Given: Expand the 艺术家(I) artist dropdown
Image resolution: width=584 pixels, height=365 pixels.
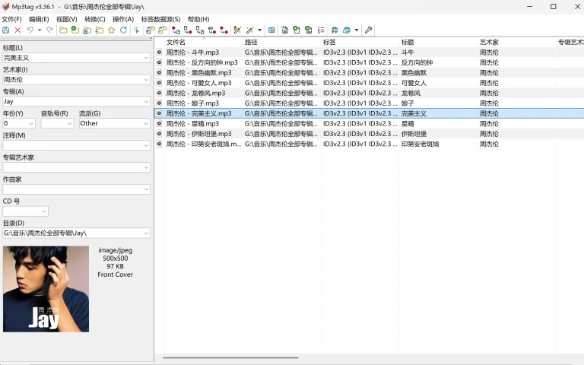Looking at the screenshot, I should pos(146,80).
